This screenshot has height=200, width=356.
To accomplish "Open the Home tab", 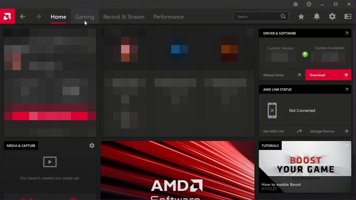I will [58, 17].
